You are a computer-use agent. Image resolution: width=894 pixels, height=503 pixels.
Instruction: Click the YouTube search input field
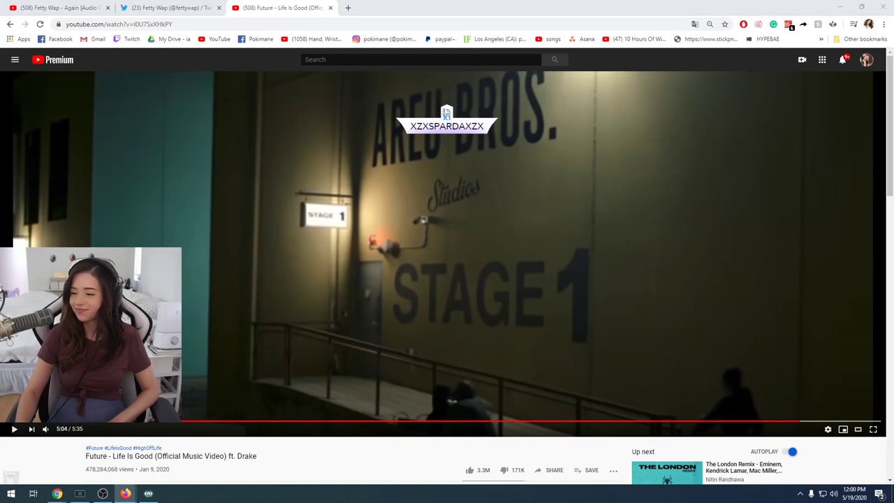click(421, 59)
